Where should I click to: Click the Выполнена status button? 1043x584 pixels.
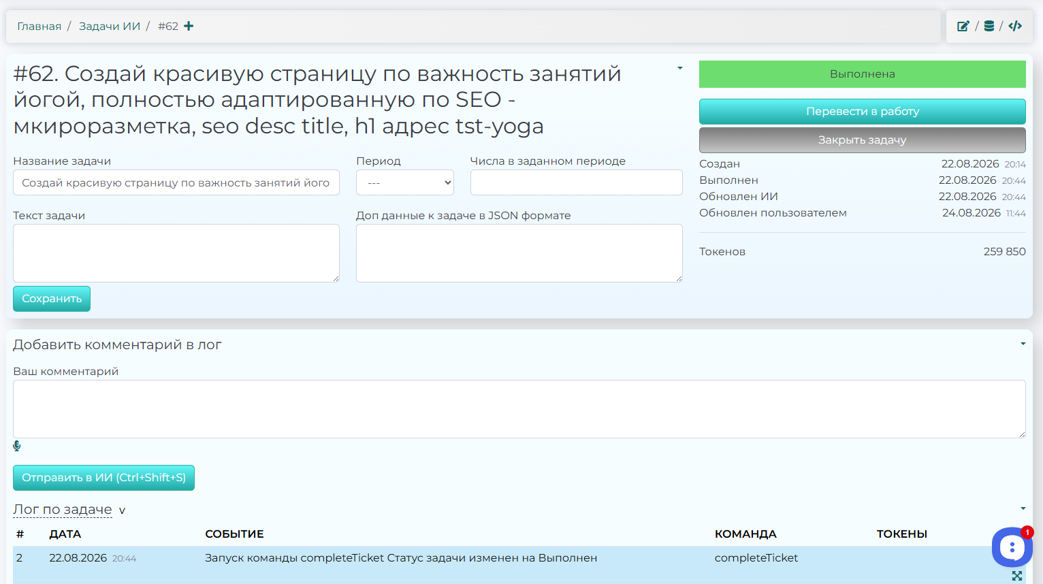863,74
